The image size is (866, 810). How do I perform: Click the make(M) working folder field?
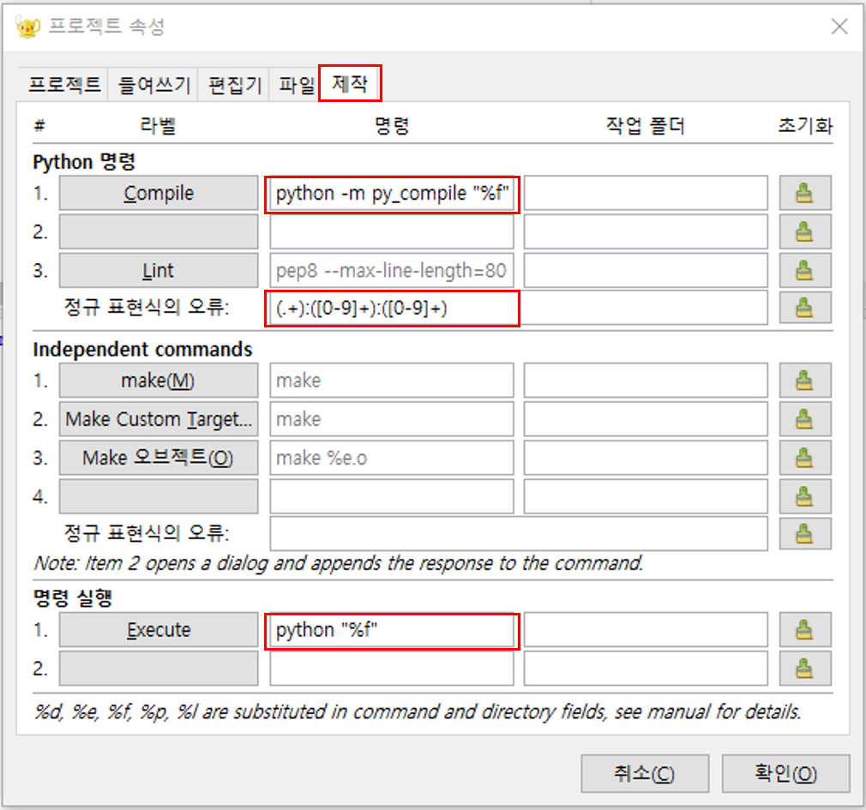coord(646,381)
